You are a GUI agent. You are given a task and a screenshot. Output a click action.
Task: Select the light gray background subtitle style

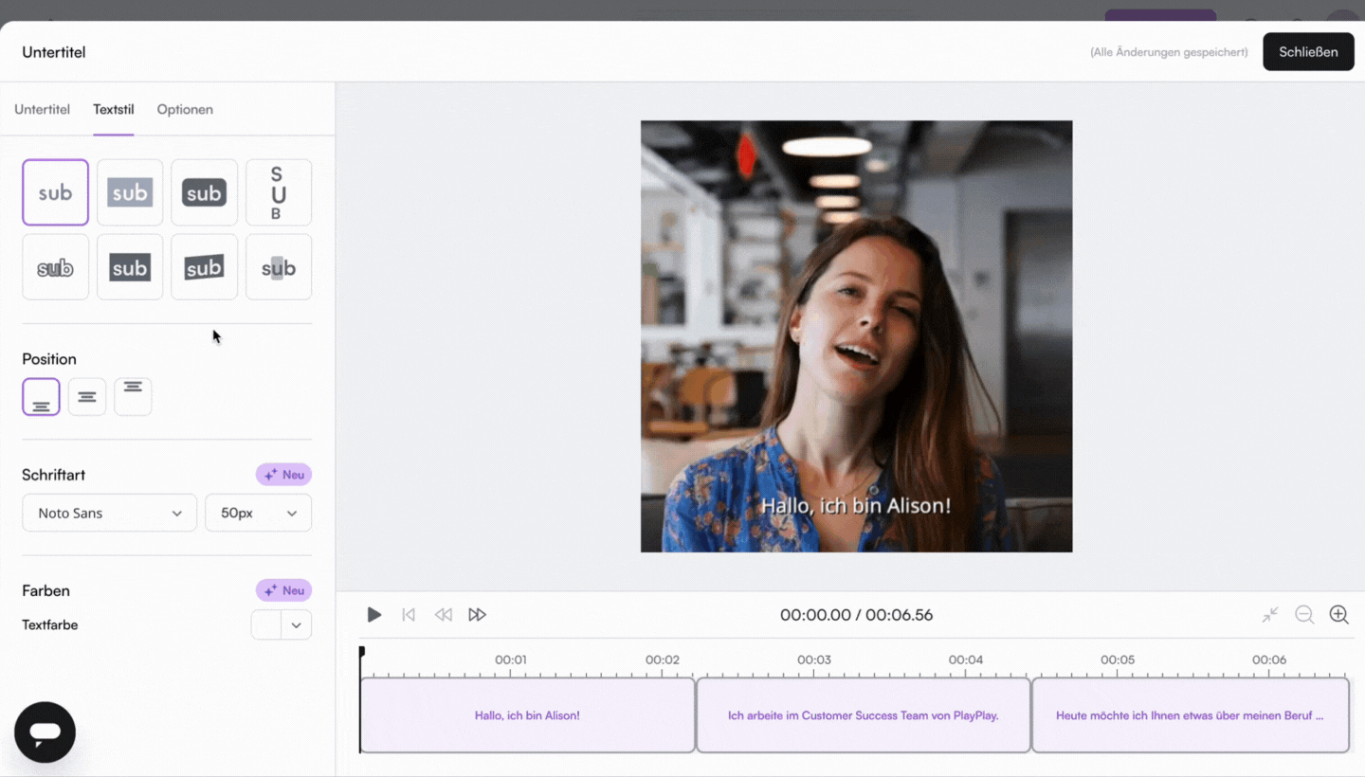[x=130, y=192]
